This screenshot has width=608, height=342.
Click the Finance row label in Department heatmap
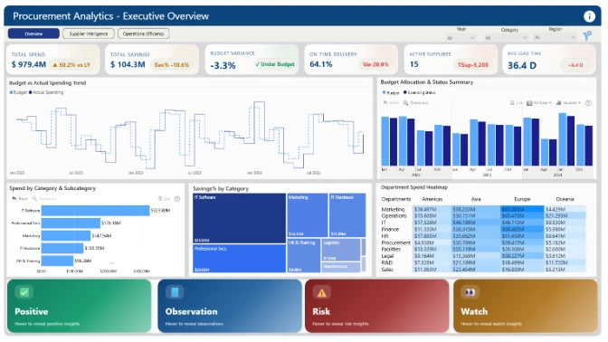point(390,229)
